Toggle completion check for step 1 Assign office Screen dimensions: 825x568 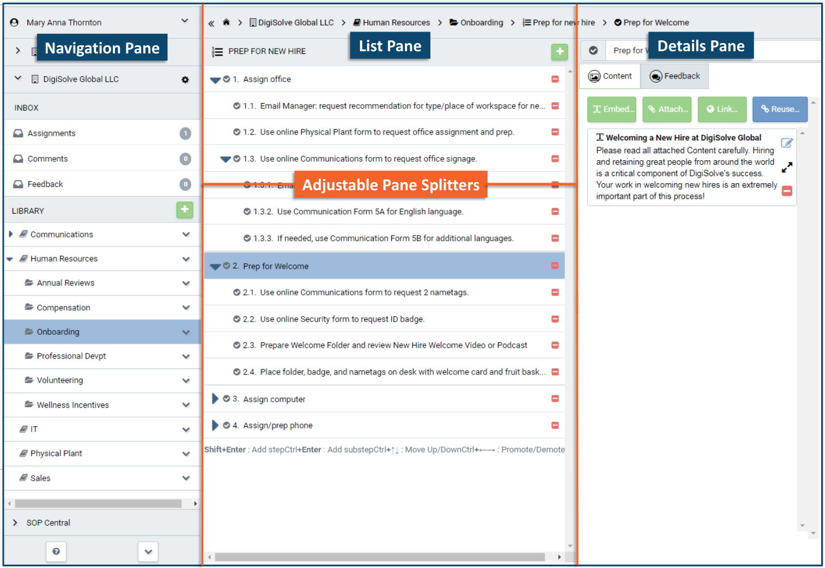227,79
